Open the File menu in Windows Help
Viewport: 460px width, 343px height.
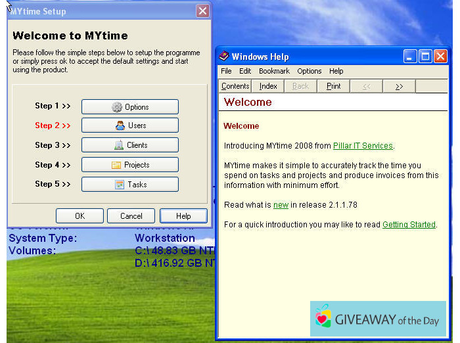226,71
